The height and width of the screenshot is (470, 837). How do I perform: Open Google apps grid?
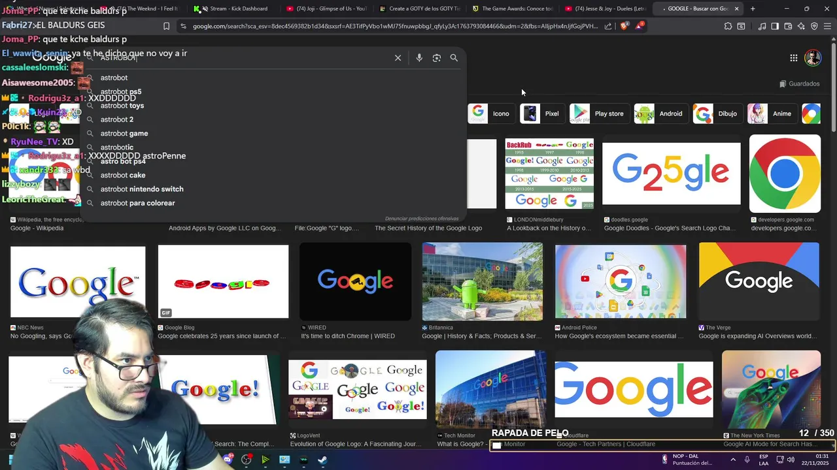793,58
